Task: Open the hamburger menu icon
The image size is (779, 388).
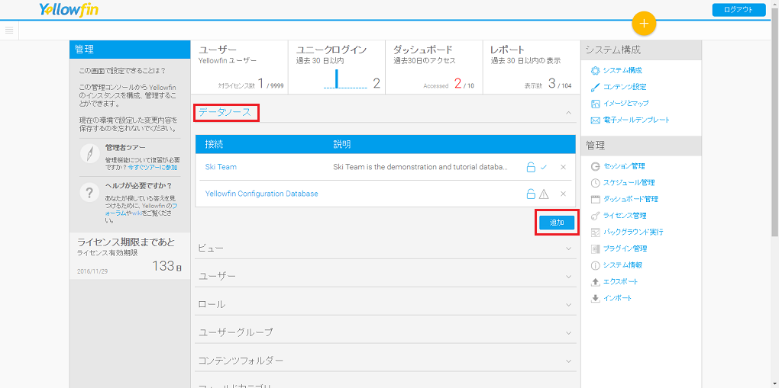Action: coord(9,30)
